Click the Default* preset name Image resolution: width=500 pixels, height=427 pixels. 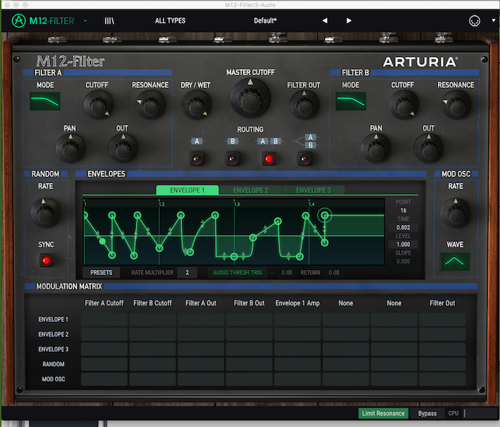pyautogui.click(x=265, y=21)
